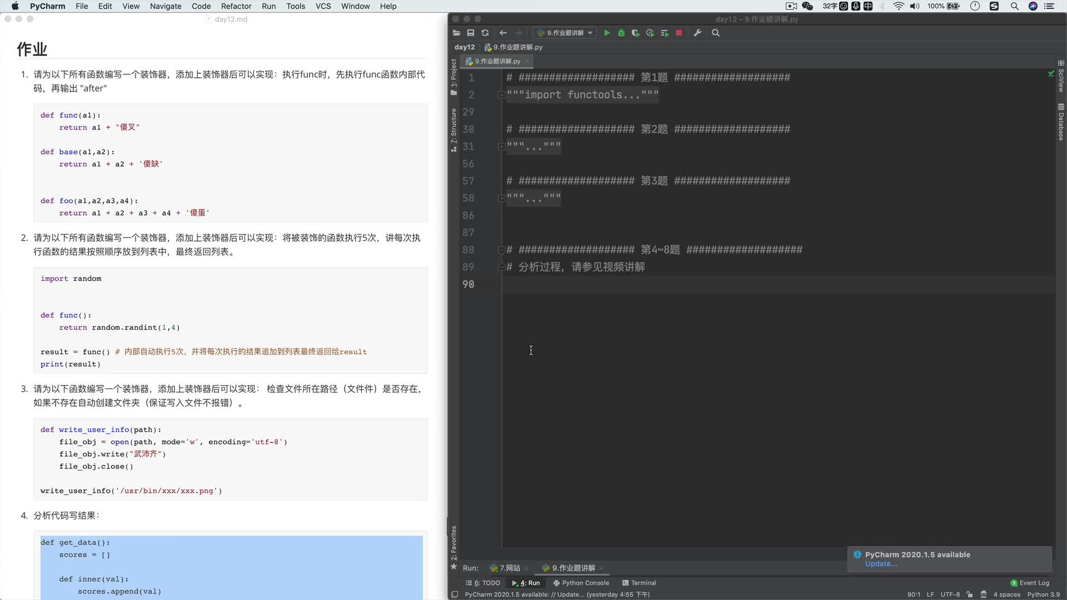Click the Update... link in notification
The width and height of the screenshot is (1067, 600).
click(881, 564)
